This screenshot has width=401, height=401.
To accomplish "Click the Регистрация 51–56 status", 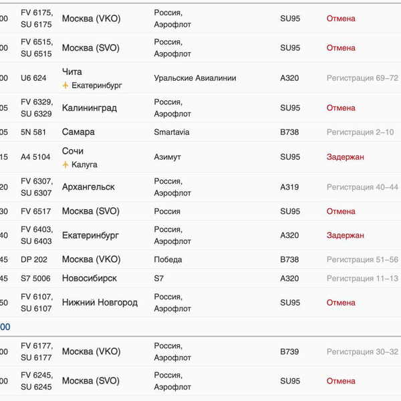I will click(362, 259).
